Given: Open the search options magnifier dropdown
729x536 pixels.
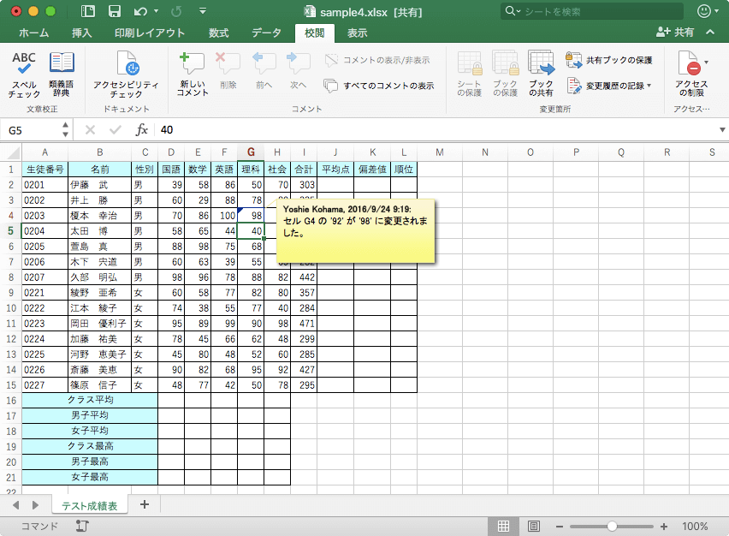Looking at the screenshot, I should point(513,10).
